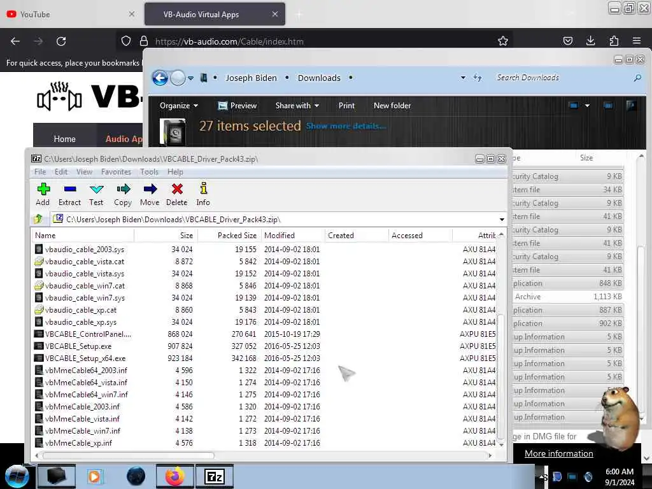Click the 7-Zip horizontal scrollbar thumb
Viewport: 652px width, 489px height.
point(128,456)
